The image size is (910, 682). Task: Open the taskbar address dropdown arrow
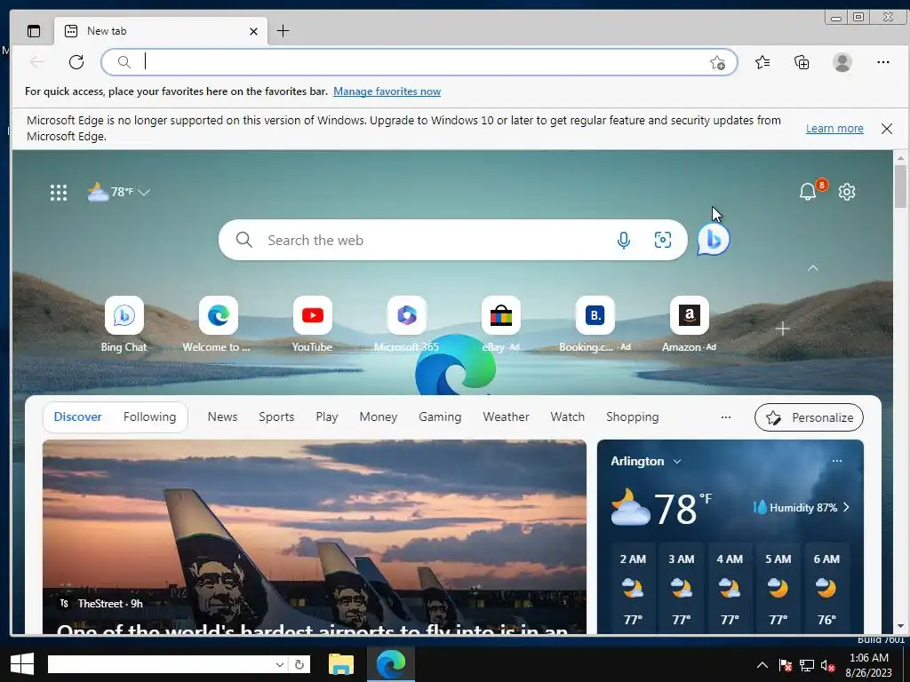tap(279, 664)
